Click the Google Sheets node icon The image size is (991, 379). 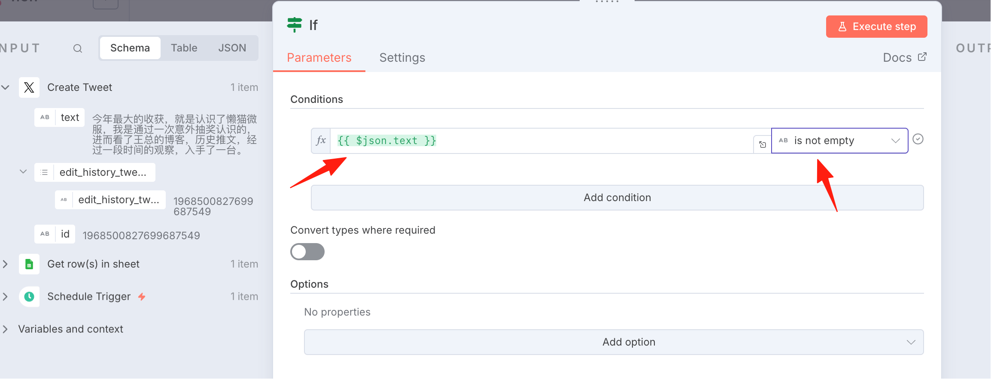(x=29, y=264)
